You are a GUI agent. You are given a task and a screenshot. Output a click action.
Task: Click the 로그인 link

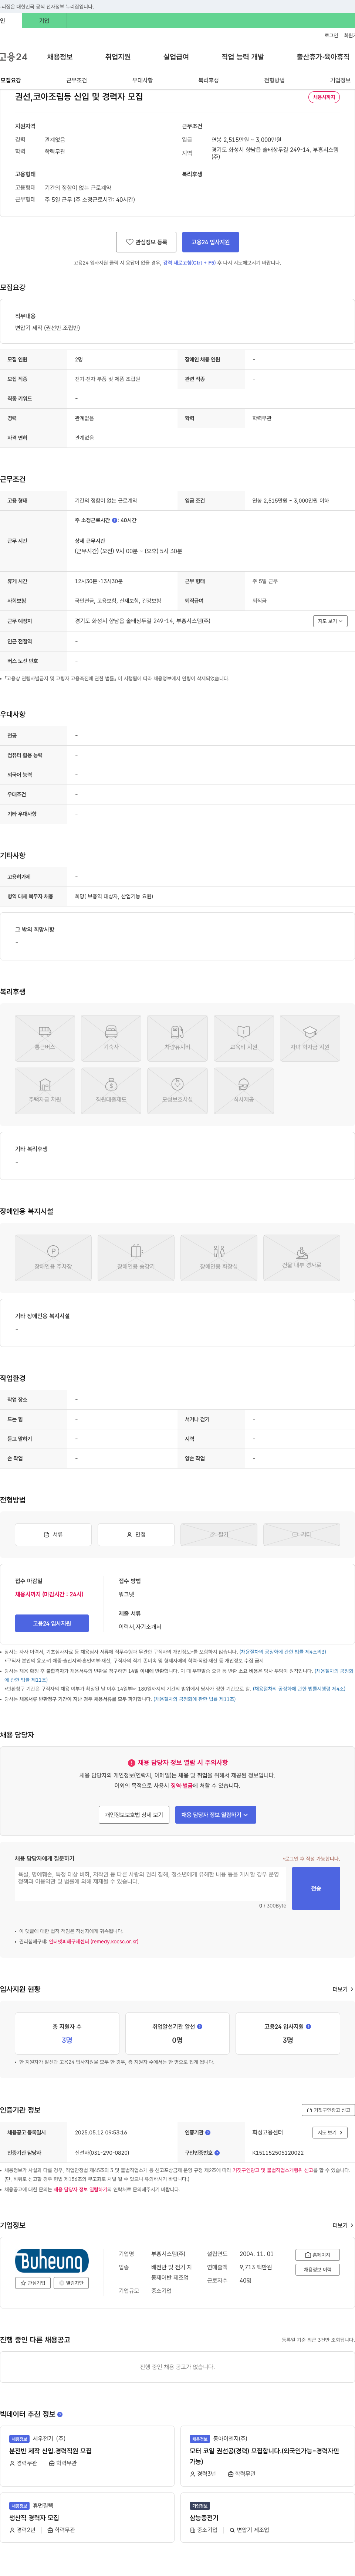coord(331,35)
